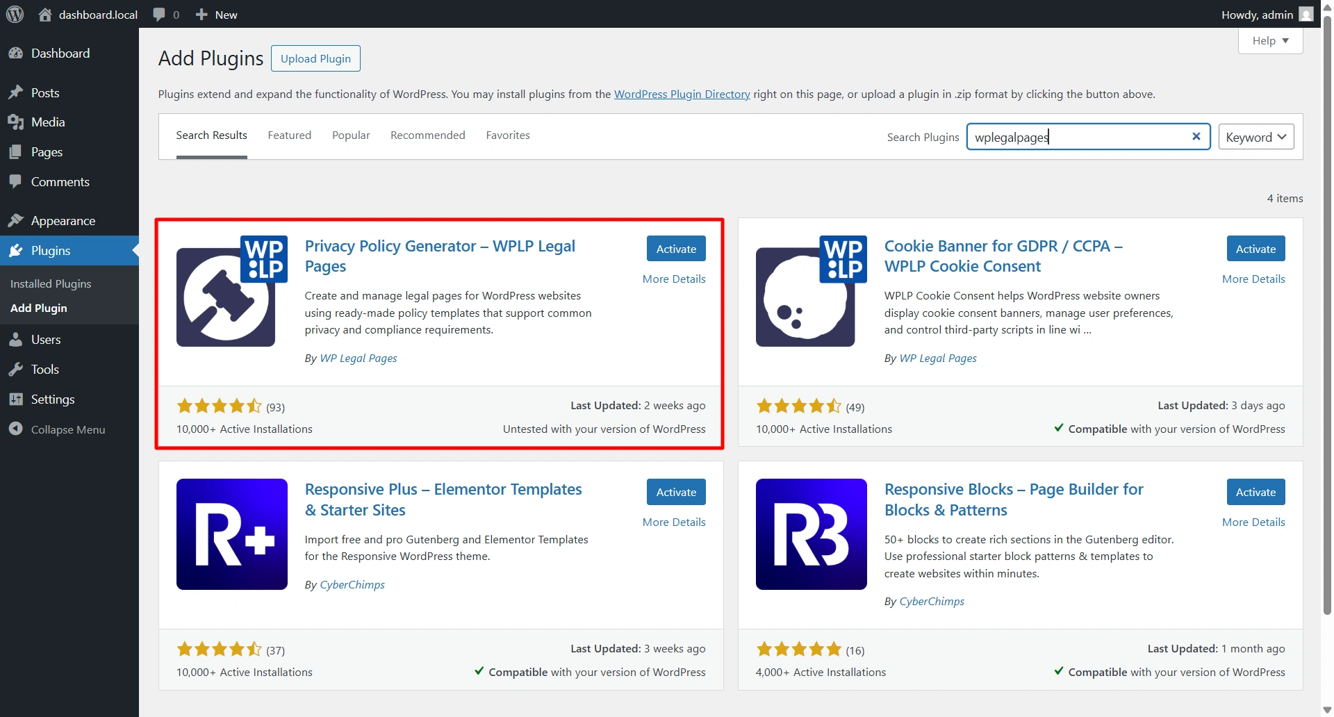This screenshot has width=1334, height=717.
Task: Click "4,000+ Active Installations" text
Action: [821, 673]
